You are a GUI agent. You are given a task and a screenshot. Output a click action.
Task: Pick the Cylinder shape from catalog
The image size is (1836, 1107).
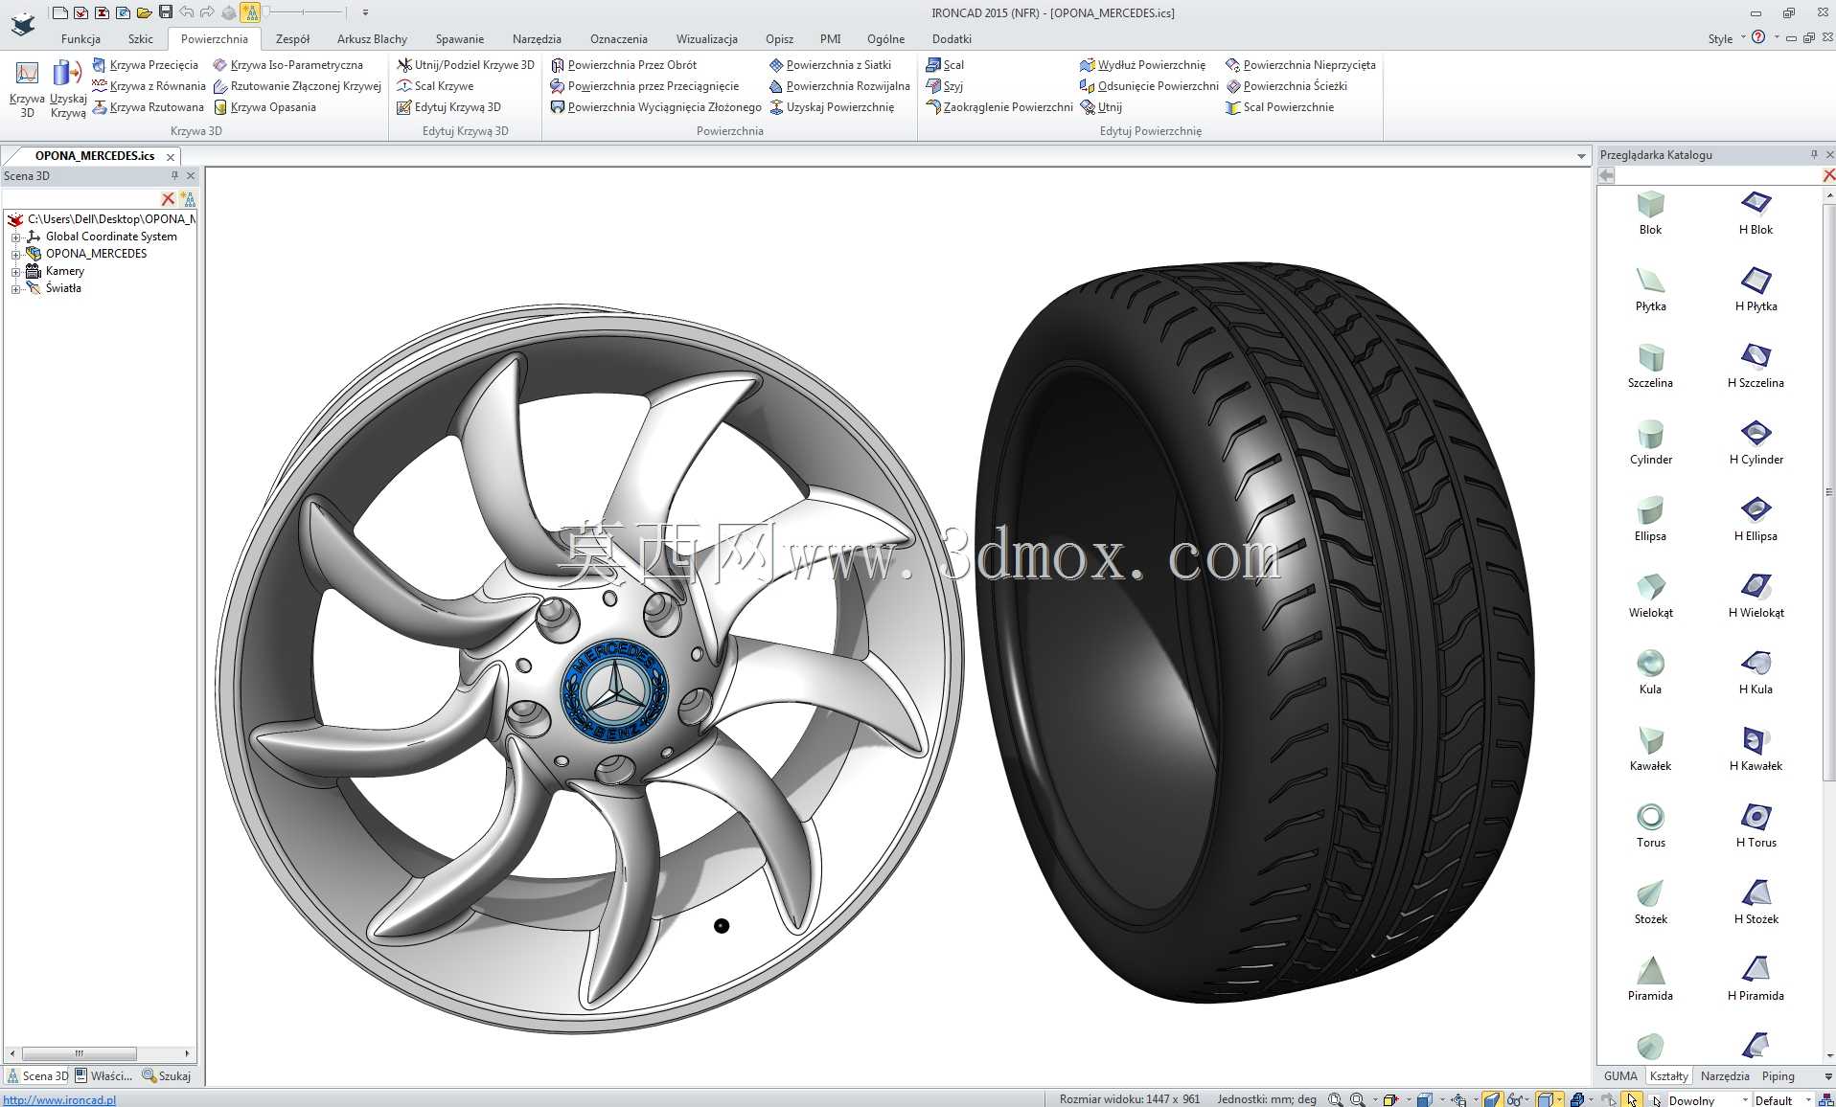pos(1650,442)
